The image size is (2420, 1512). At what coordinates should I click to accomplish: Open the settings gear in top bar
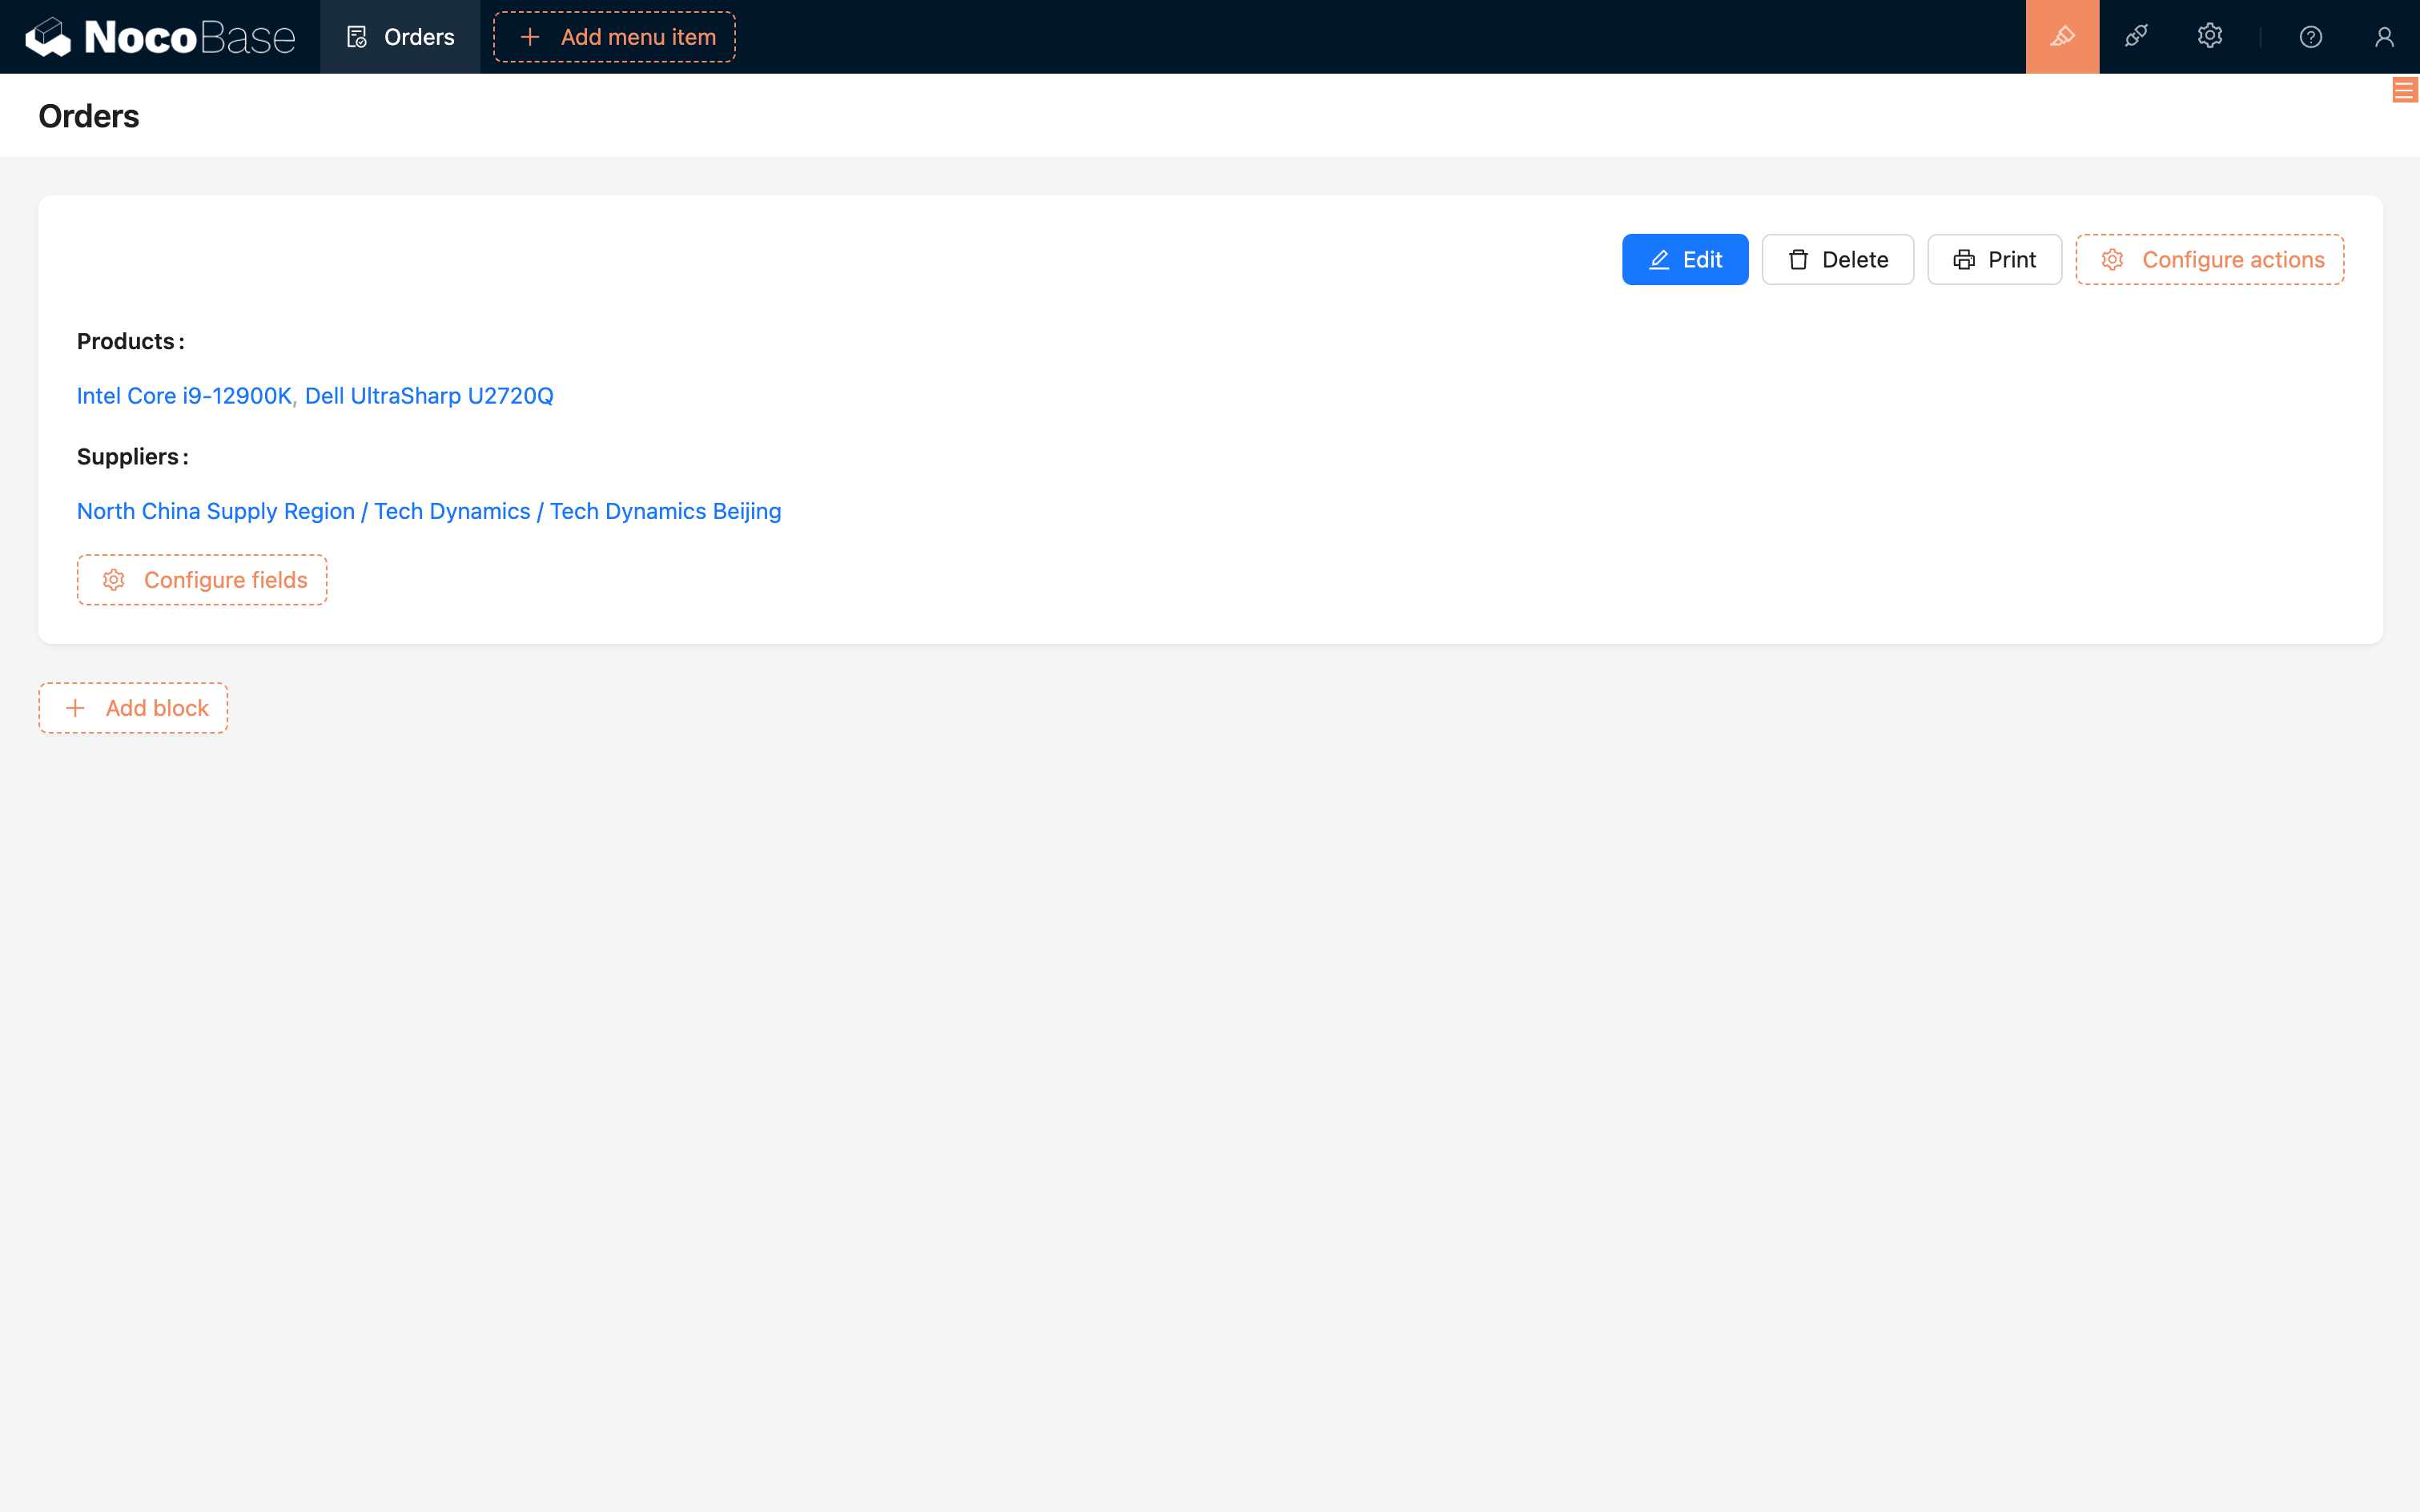point(2209,37)
